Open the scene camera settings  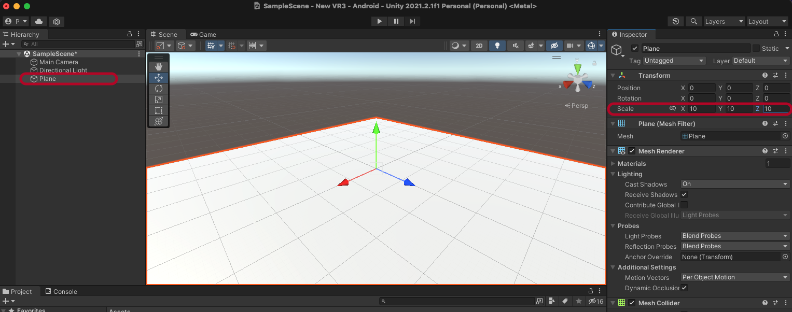click(573, 46)
